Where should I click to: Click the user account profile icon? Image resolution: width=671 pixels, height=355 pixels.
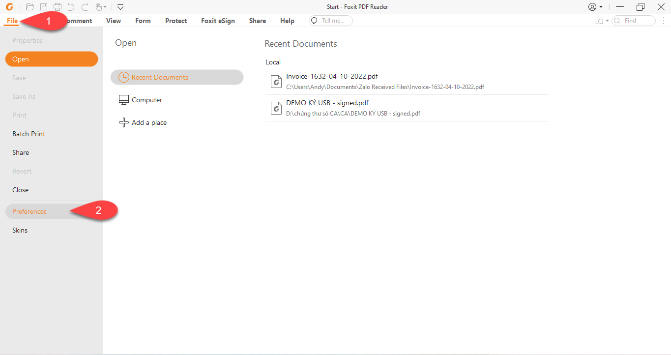pos(592,7)
